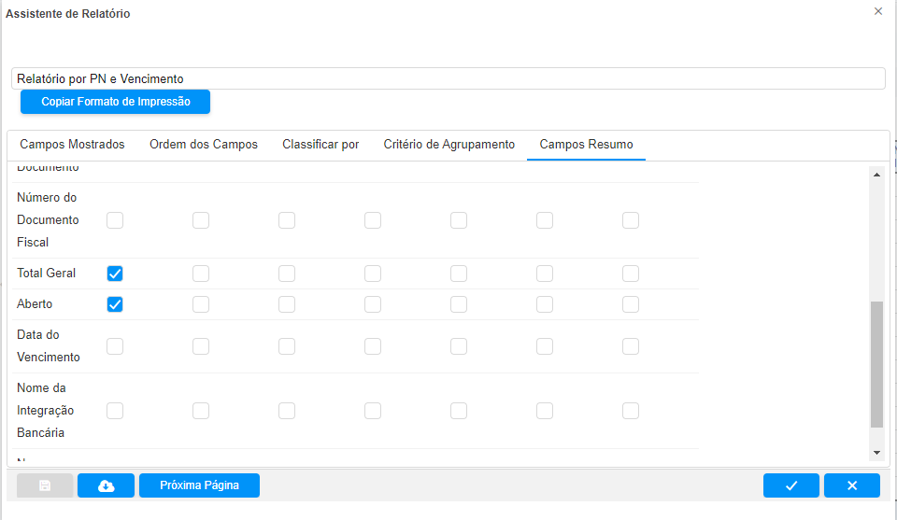The image size is (897, 520).
Task: Uncheck the first Aberto checkbox
Action: (115, 304)
